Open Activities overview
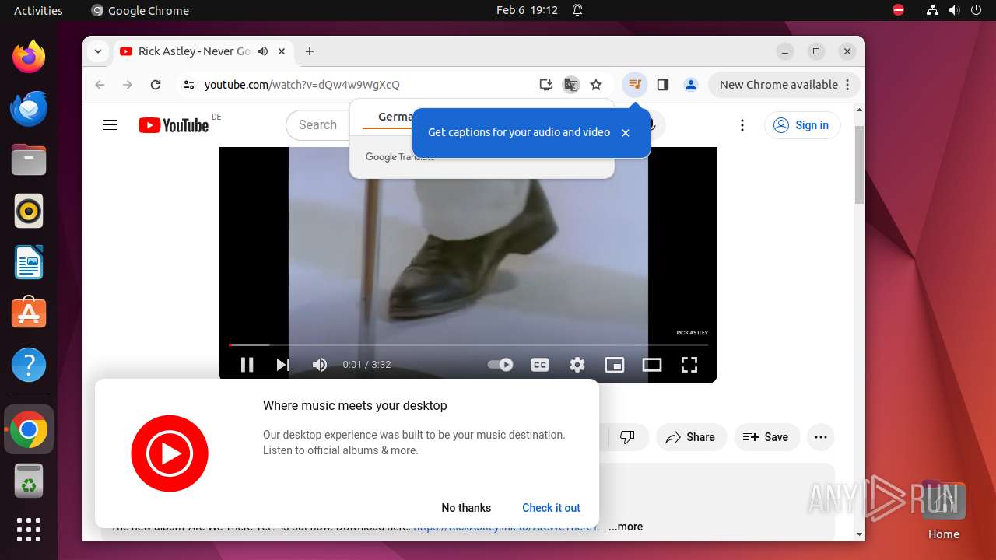 pyautogui.click(x=38, y=10)
